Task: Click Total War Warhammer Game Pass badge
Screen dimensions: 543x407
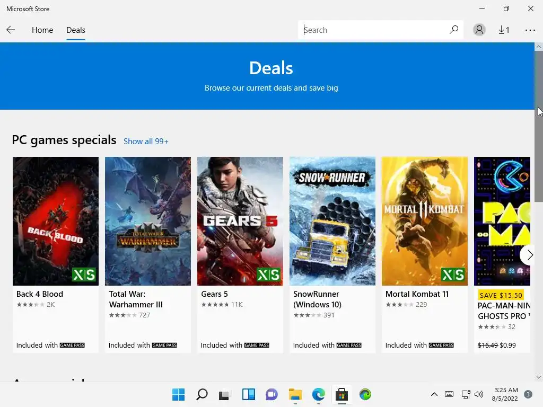Action: pyautogui.click(x=164, y=345)
